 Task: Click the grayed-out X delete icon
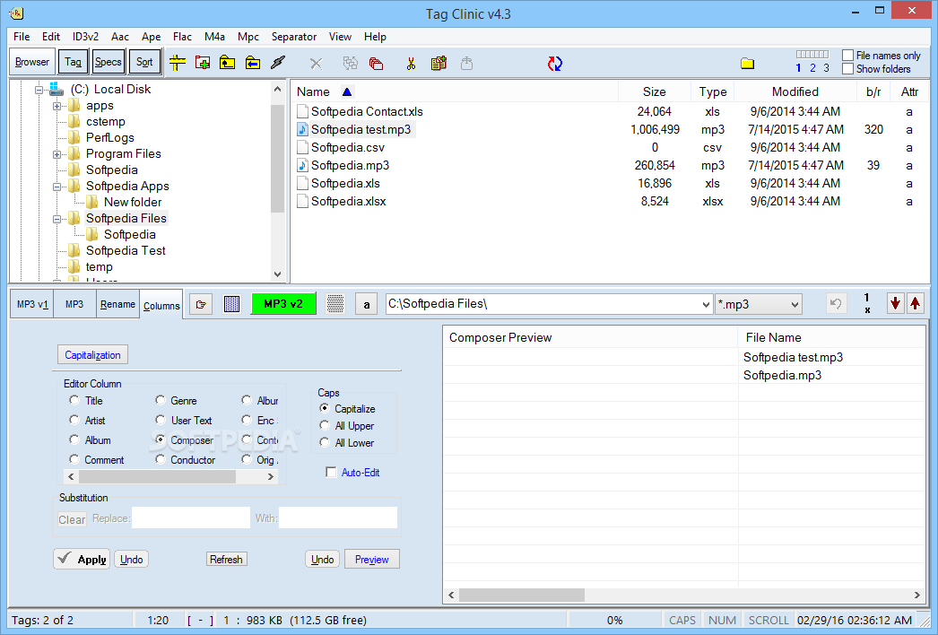[x=316, y=64]
